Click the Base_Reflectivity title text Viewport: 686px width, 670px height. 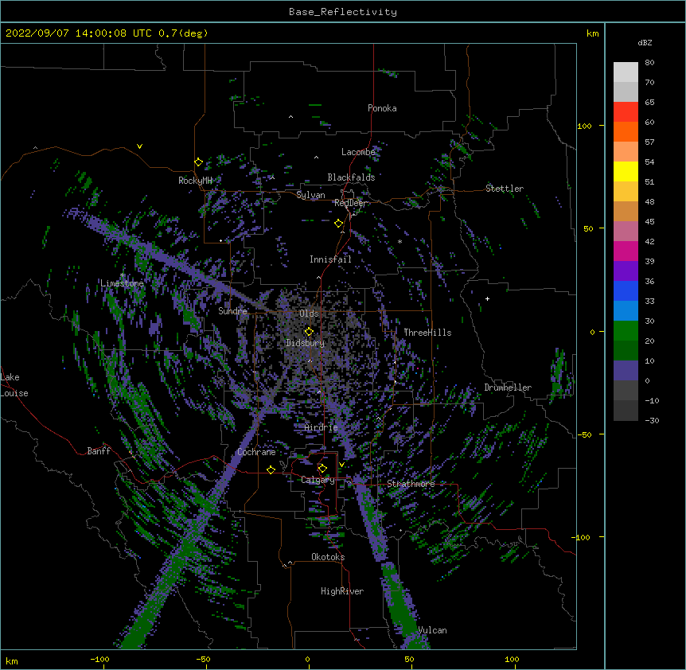[x=342, y=12]
